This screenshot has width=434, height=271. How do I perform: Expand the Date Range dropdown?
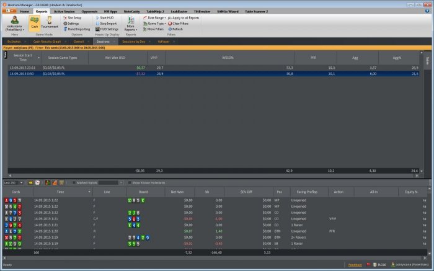pos(156,18)
